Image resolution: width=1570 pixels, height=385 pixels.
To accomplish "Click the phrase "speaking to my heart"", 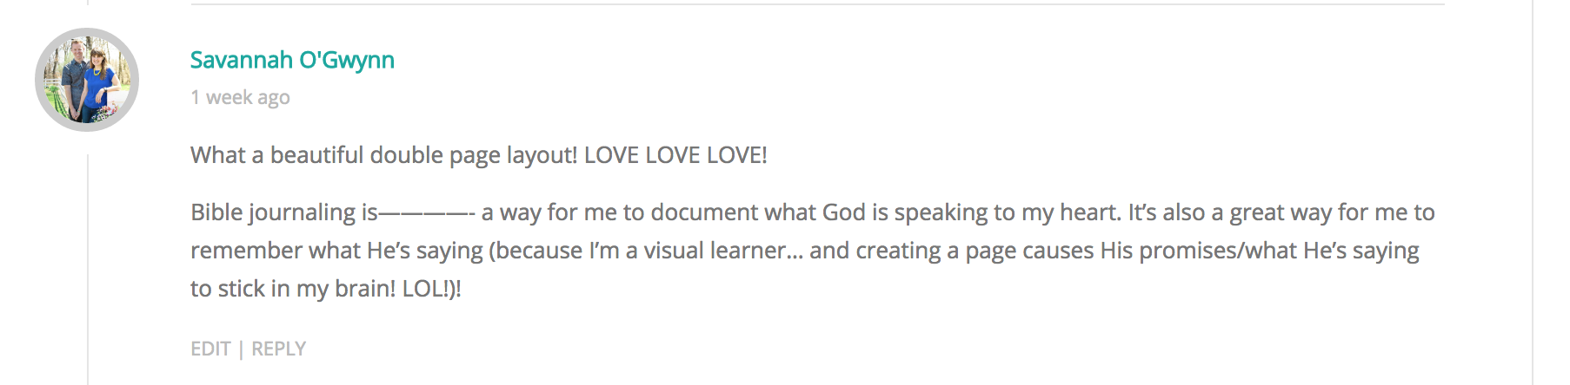I will 1006,212.
